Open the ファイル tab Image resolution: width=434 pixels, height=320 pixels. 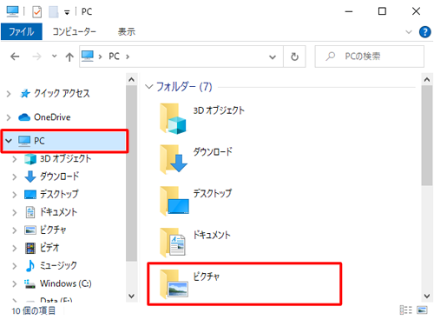coord(22,31)
